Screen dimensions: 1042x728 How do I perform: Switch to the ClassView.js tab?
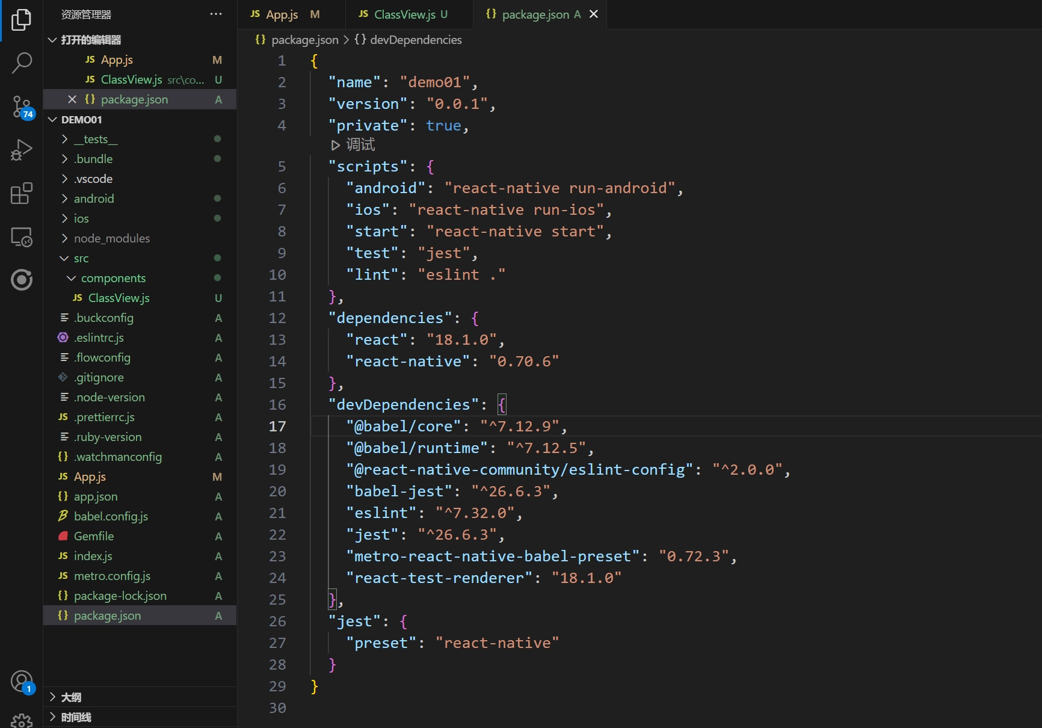coord(409,14)
